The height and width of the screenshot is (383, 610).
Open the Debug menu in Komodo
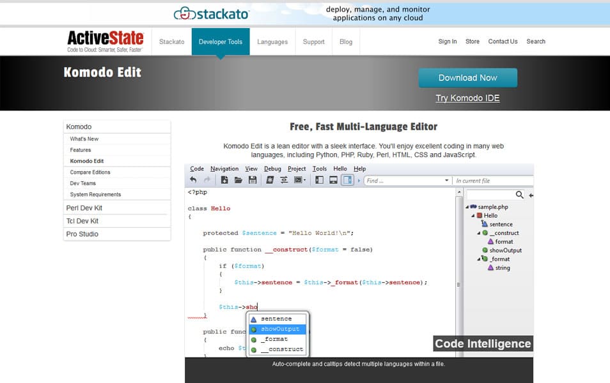(x=273, y=169)
